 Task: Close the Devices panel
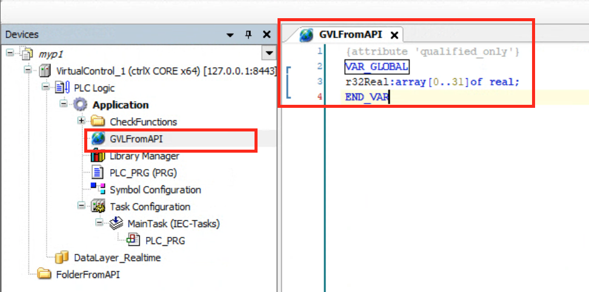click(267, 35)
